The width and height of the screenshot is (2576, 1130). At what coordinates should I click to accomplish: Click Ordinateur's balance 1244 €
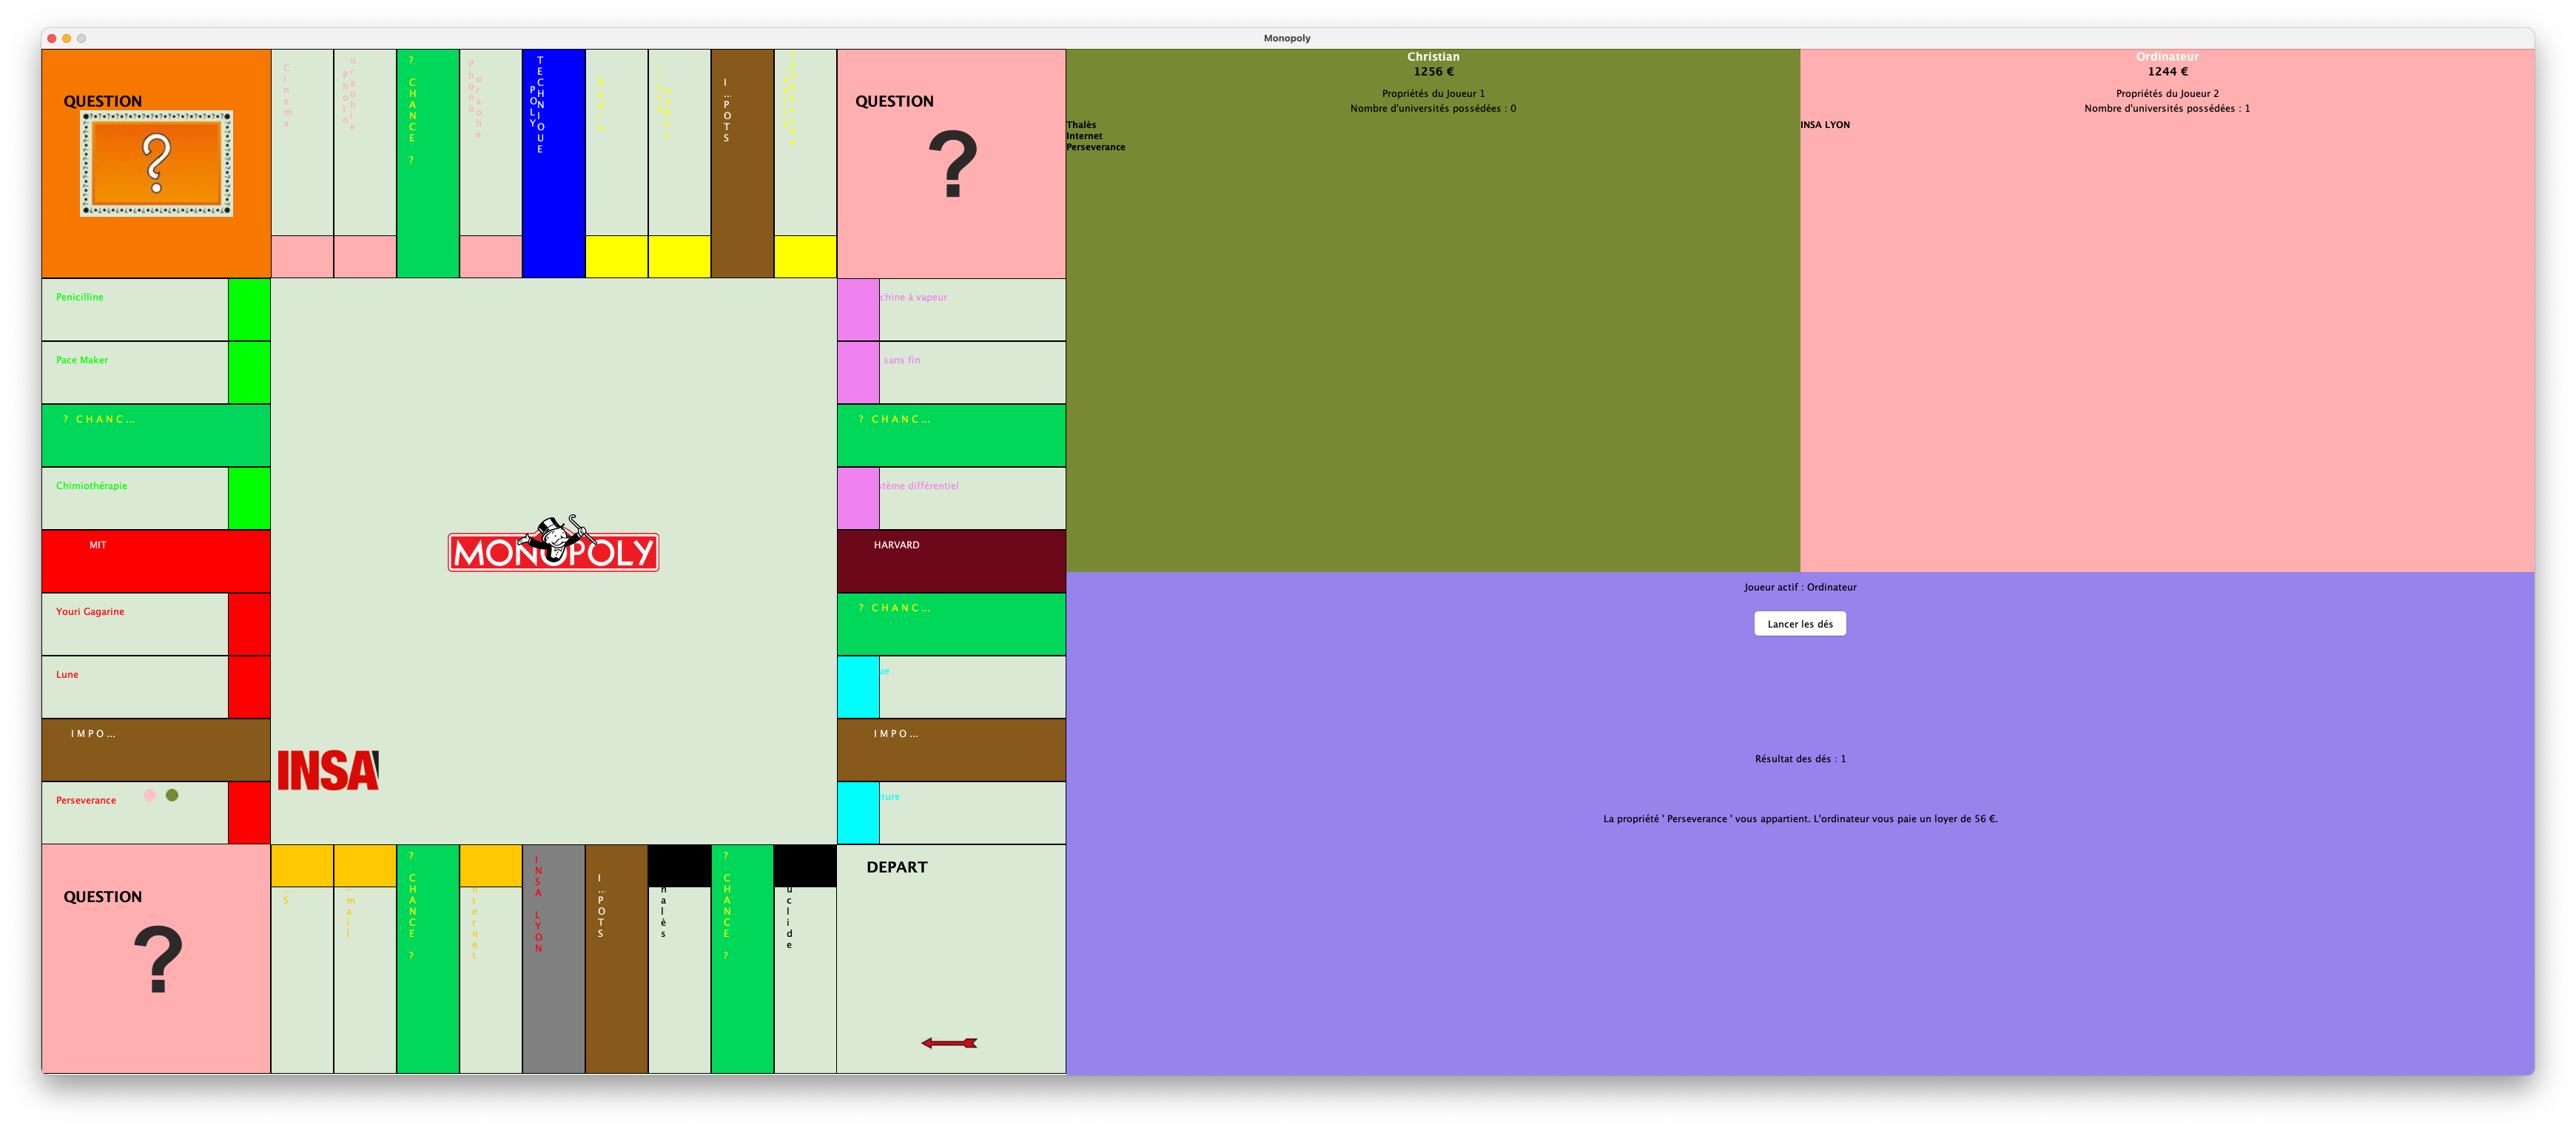[x=2167, y=72]
